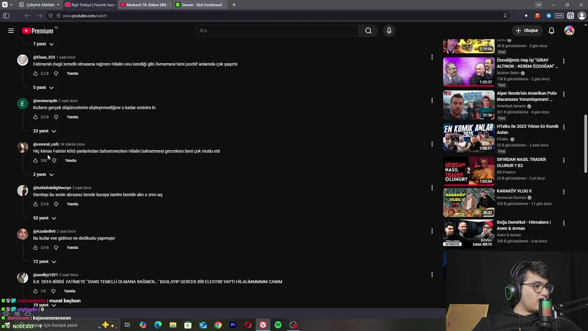588x331 pixels.
Task: Like the comment by @turkishdelightecryn
Action: (x=35, y=204)
